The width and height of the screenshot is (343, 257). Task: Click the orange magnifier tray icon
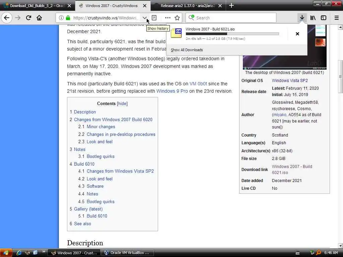(319, 253)
